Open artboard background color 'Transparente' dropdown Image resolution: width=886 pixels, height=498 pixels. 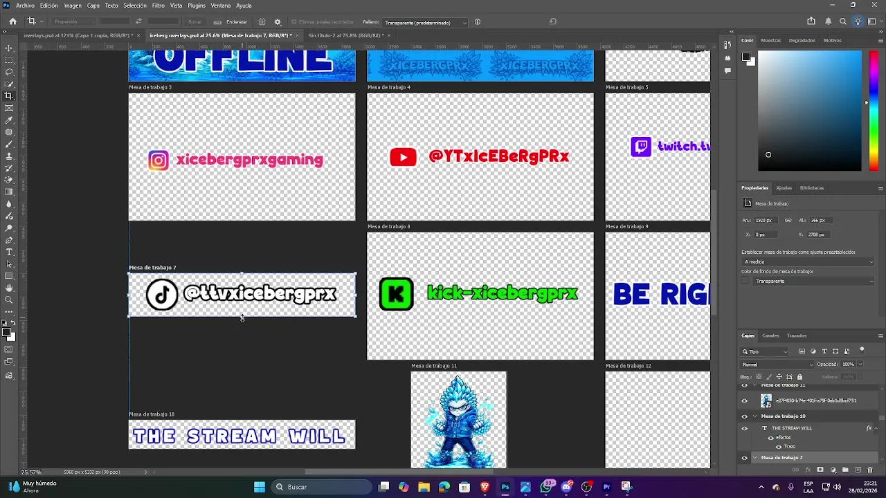[813, 282]
